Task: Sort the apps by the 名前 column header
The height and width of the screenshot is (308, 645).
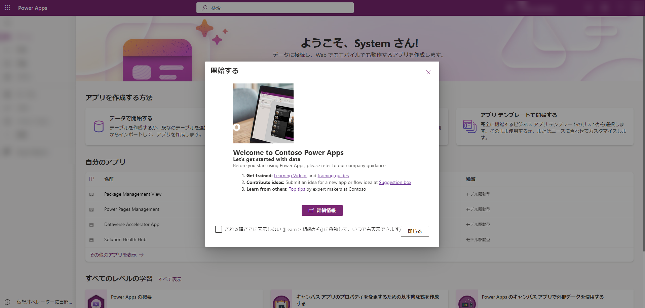Action: [x=109, y=179]
